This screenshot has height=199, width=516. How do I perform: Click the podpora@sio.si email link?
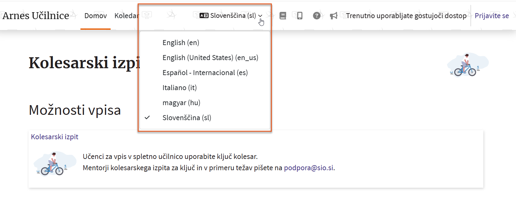click(309, 168)
